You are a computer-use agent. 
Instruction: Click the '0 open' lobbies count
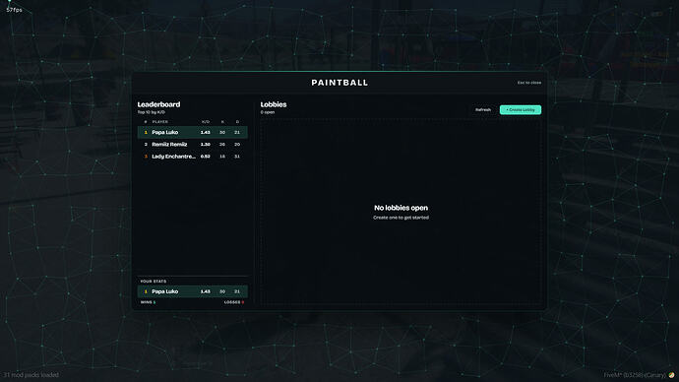(x=268, y=112)
